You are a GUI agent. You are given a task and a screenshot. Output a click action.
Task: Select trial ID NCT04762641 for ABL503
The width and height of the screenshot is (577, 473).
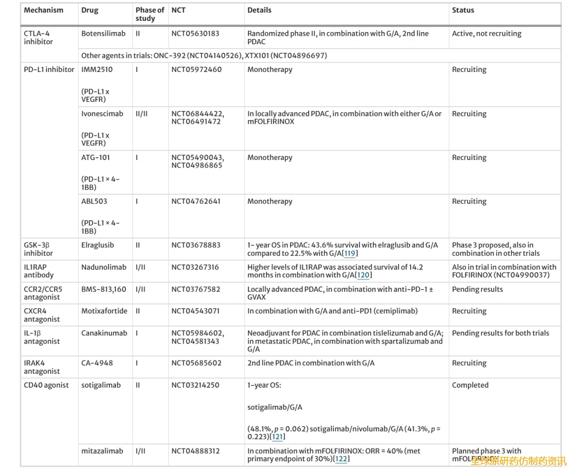196,202
